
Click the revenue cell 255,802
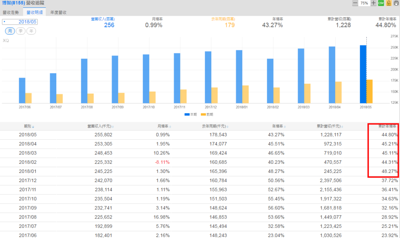(x=103, y=135)
